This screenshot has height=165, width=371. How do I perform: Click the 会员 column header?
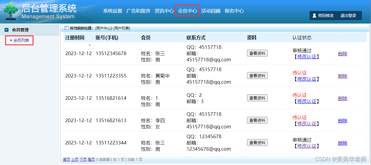(x=146, y=38)
